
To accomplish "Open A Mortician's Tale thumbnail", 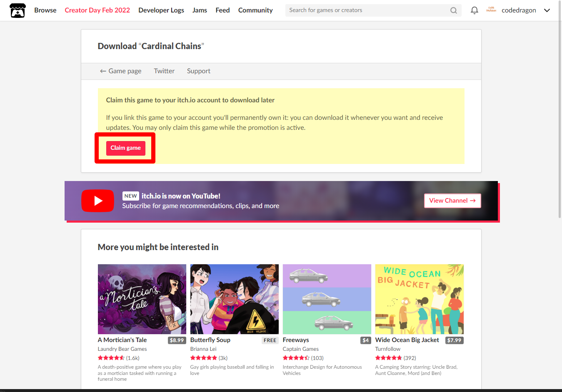I will (142, 299).
